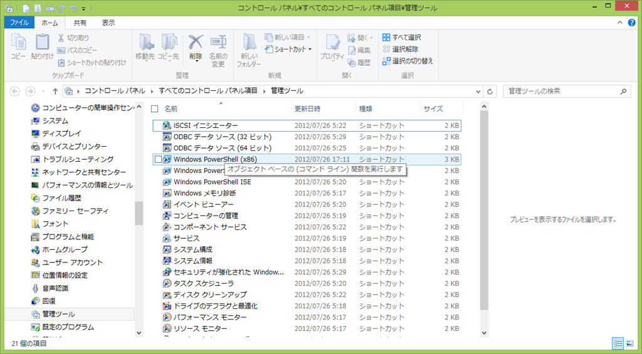Click 選択の切り替え in the ribbon
Viewport: 642px width, 354px height.
tap(408, 61)
